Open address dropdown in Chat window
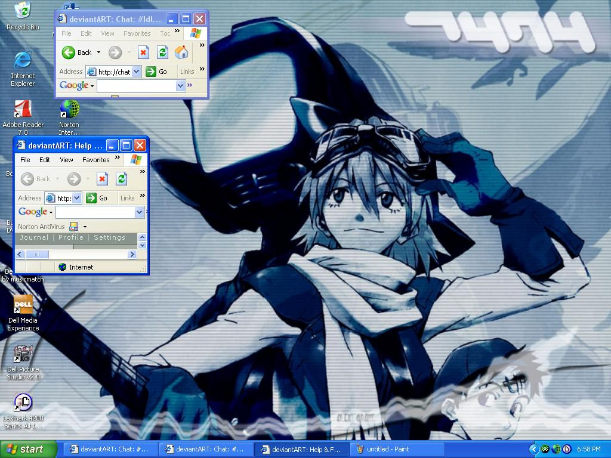Image resolution: width=611 pixels, height=458 pixels. pos(136,72)
